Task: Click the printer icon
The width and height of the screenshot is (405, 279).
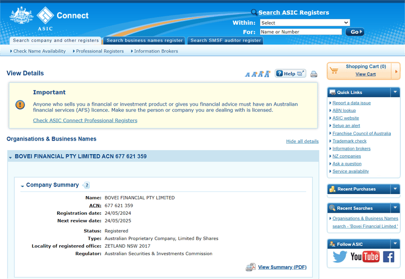Action: (x=314, y=74)
